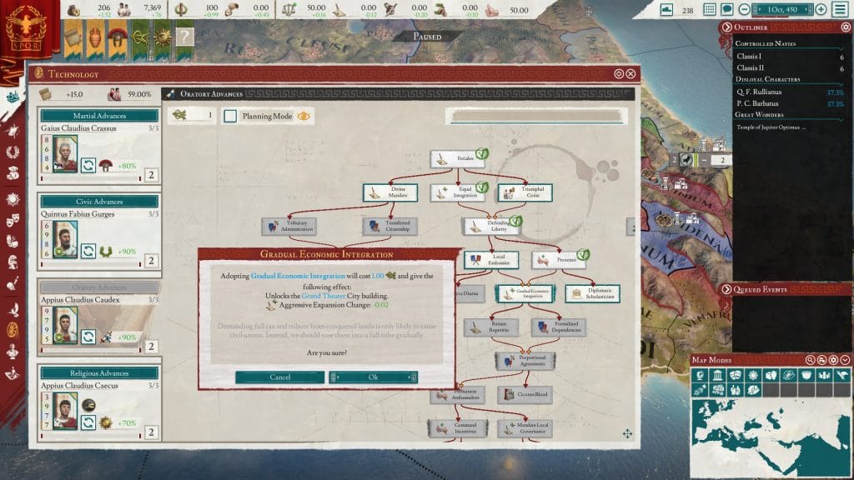Open the Martial Advances tab
The width and height of the screenshot is (854, 480).
pyautogui.click(x=99, y=115)
